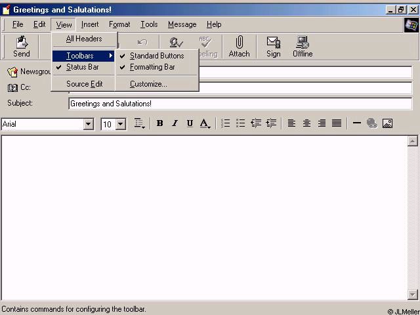
Task: Open the Insert menu
Action: [x=90, y=25]
